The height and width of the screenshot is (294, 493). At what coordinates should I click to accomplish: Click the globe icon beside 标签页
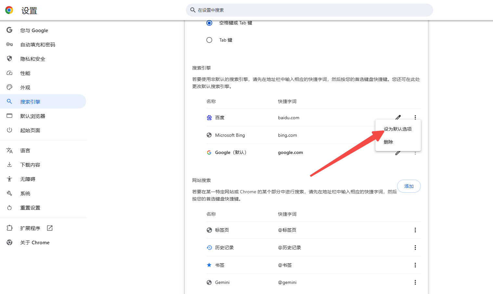209,230
